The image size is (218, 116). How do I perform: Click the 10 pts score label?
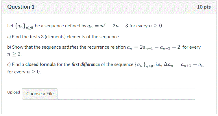coord(204,7)
